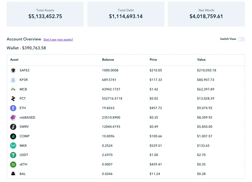Viewport: 252px width, 182px height.
Task: Select the KP3R asset name
Action: 24,80
